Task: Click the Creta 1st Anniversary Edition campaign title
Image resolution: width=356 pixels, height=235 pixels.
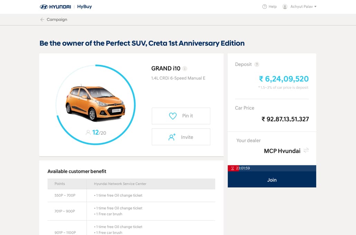Action: [142, 43]
